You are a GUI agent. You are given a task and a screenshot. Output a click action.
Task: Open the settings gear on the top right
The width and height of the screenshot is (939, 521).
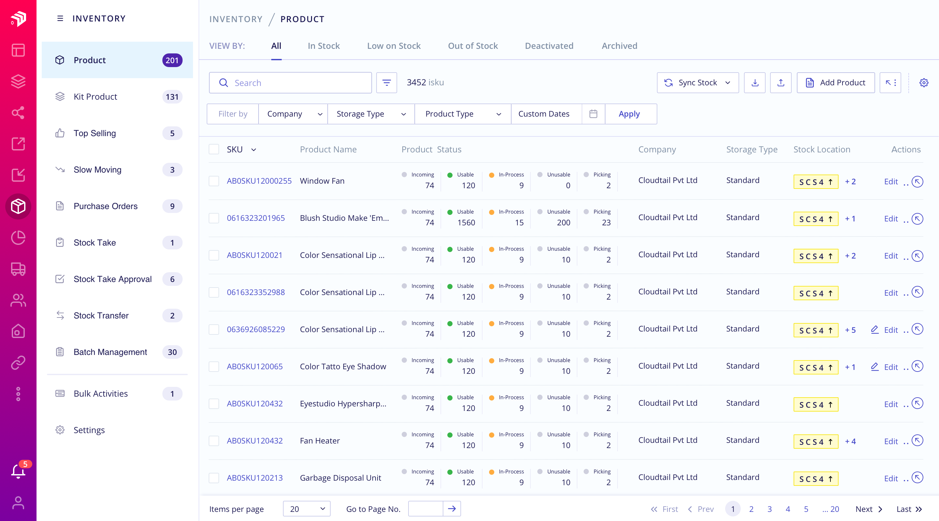point(924,83)
